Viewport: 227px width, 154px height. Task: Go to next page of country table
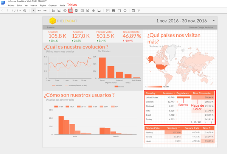(x=211, y=122)
